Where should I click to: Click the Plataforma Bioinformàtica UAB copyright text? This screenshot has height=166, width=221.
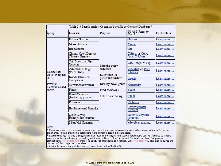click(x=110, y=163)
